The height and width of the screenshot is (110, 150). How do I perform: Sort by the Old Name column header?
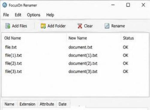coord(13,38)
